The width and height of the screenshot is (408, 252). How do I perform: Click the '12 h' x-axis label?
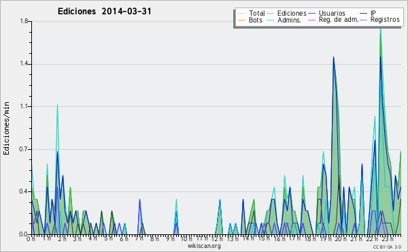[217, 238]
